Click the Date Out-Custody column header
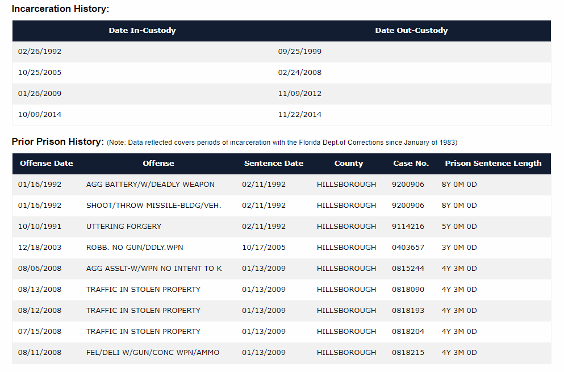This screenshot has width=564, height=372. click(411, 31)
